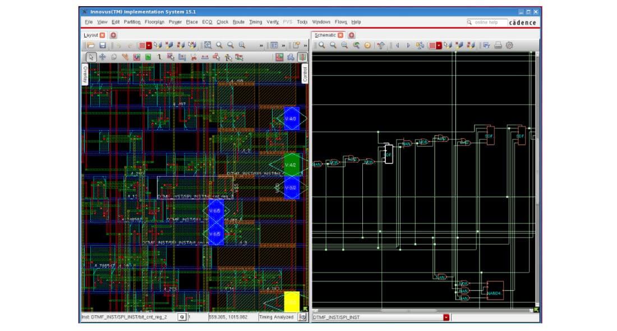This screenshot has height=331, width=617.
Task: Click Zoom Fit icon in Schematic toolbar
Action: [x=345, y=45]
